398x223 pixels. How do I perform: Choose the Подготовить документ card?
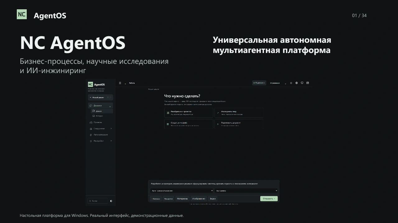pos(239,124)
